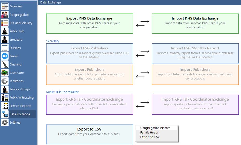This screenshot has height=145, width=241.
Task: Click Import KHS Data Exchange button
Action: pyautogui.click(x=195, y=24)
